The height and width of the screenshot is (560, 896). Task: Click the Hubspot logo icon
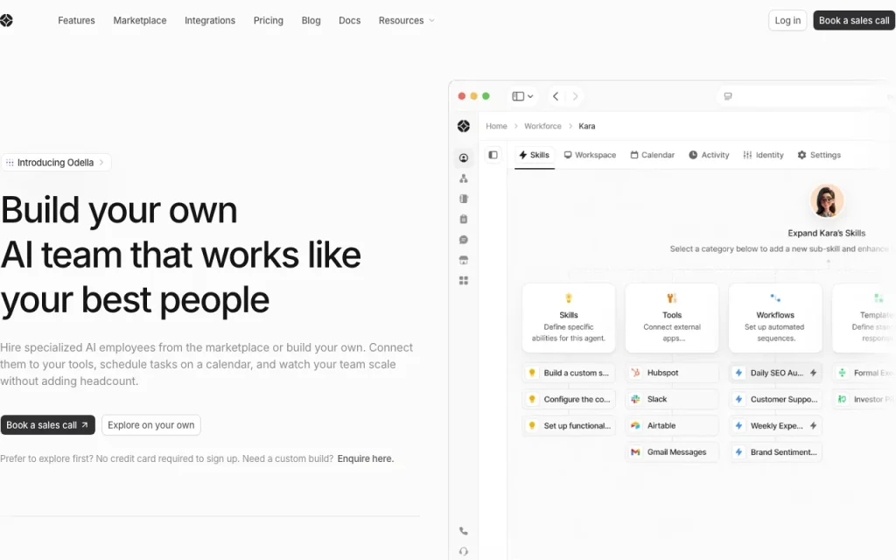click(635, 373)
